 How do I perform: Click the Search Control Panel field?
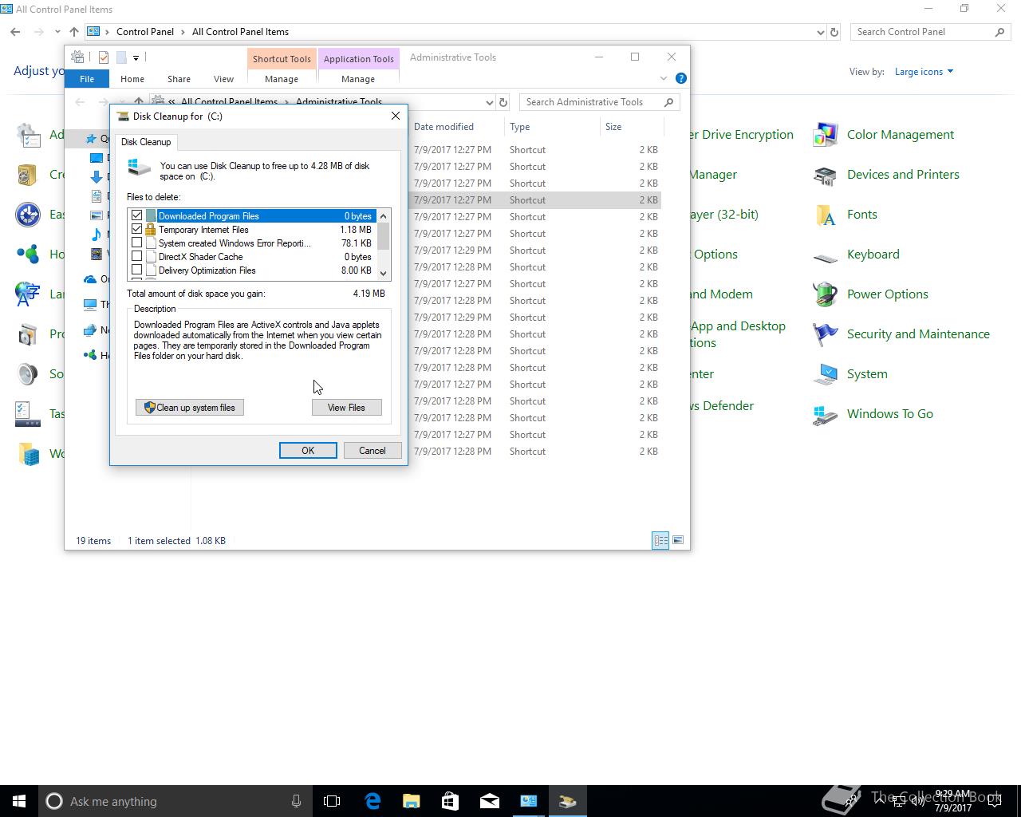tap(930, 32)
